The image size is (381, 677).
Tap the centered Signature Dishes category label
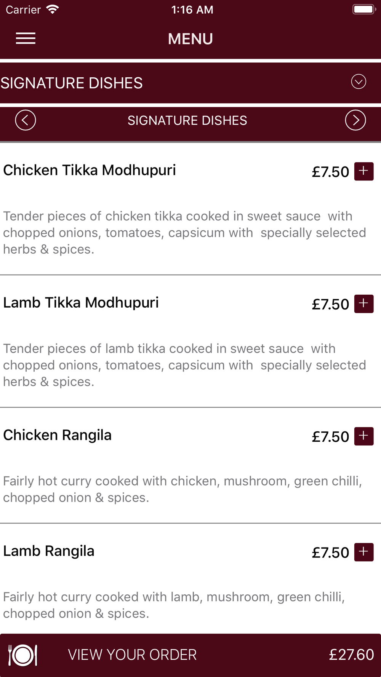pos(187,120)
